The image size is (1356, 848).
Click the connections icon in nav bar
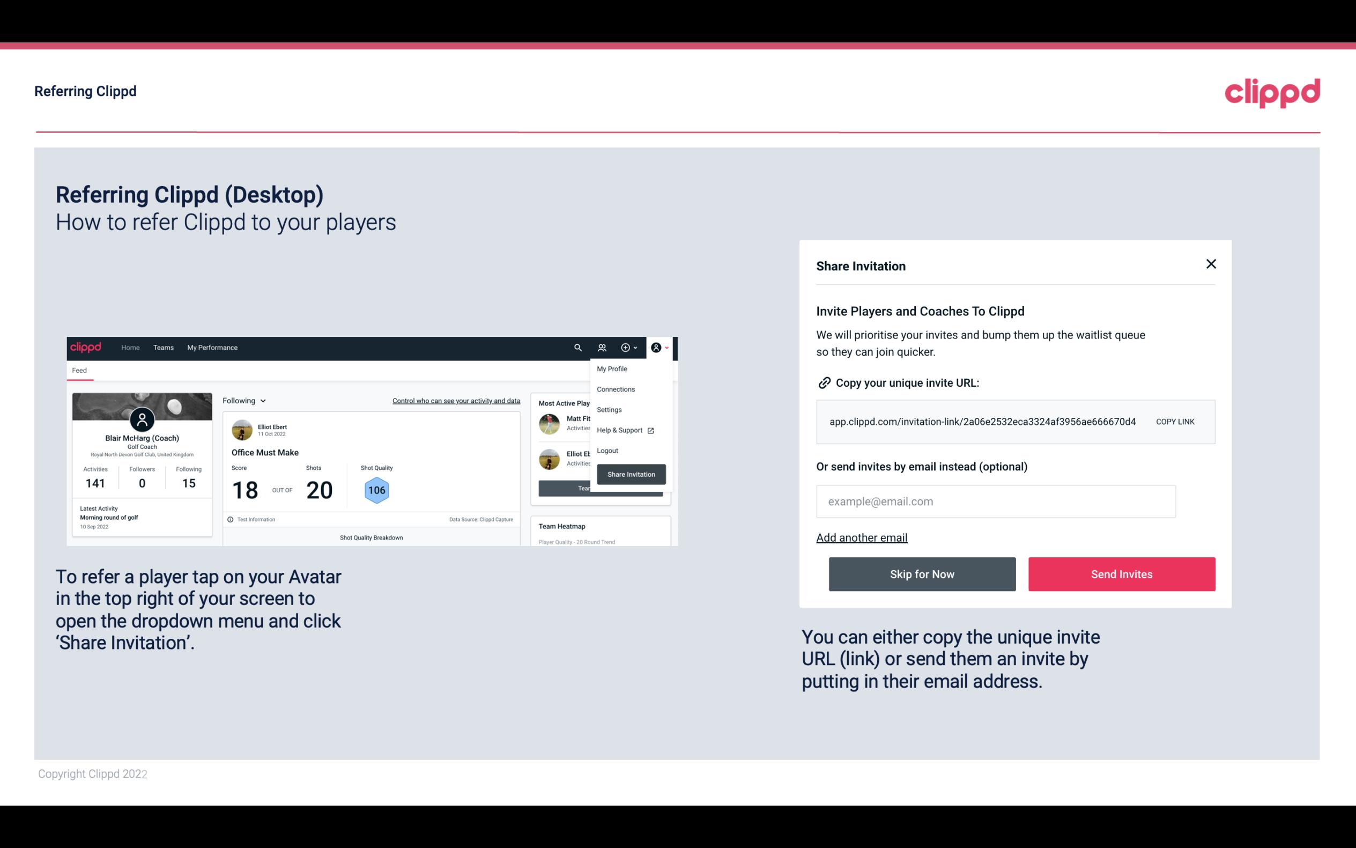[x=603, y=348]
